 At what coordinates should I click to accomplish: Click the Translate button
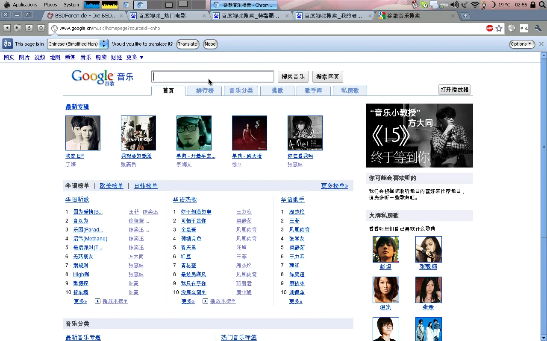(x=188, y=44)
